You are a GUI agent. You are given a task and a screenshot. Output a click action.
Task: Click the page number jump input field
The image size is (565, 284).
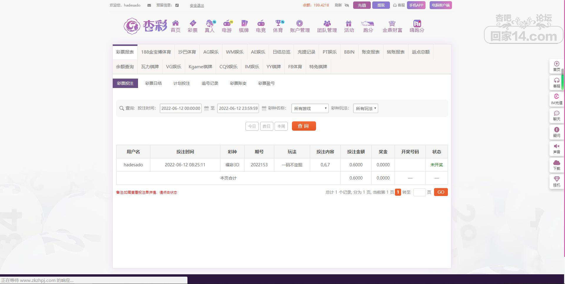419,192
